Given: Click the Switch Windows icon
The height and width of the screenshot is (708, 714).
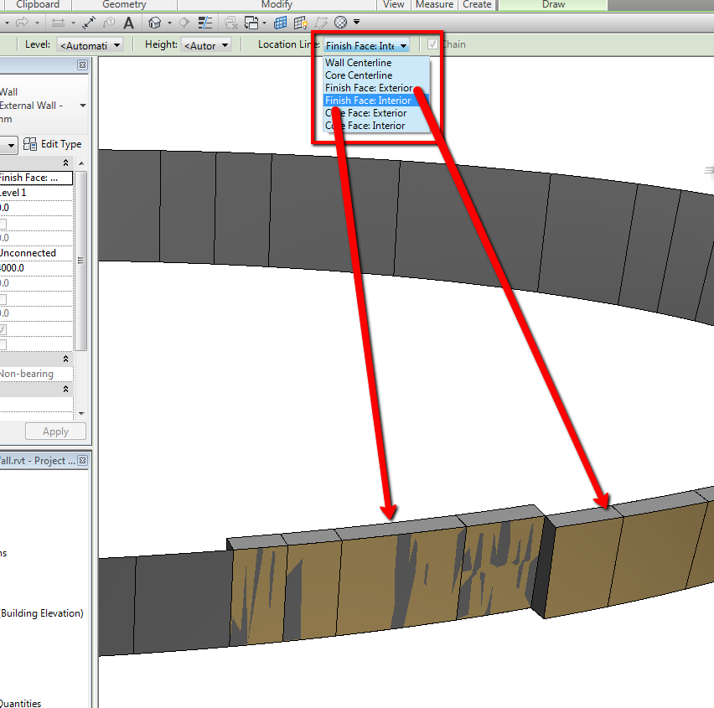Looking at the screenshot, I should point(251,23).
